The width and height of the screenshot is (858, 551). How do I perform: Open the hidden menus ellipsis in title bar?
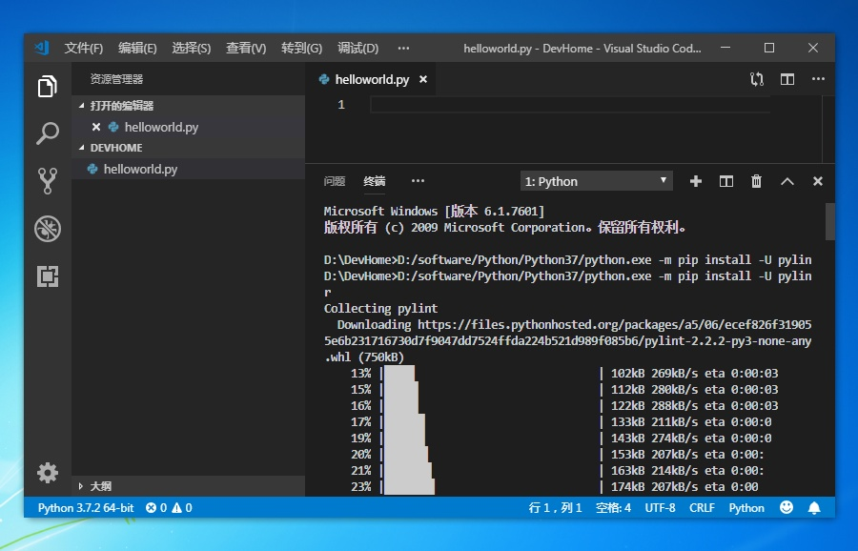coord(403,49)
